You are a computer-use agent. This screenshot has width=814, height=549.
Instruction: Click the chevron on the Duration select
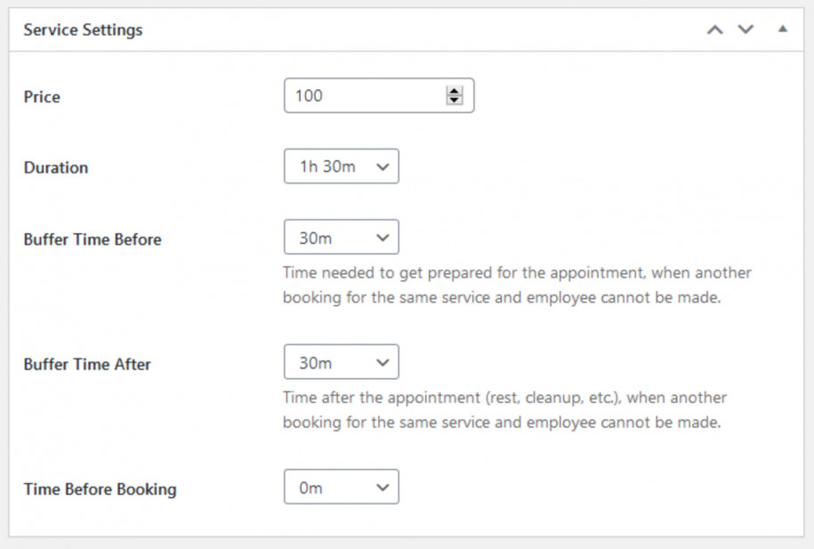pos(385,166)
